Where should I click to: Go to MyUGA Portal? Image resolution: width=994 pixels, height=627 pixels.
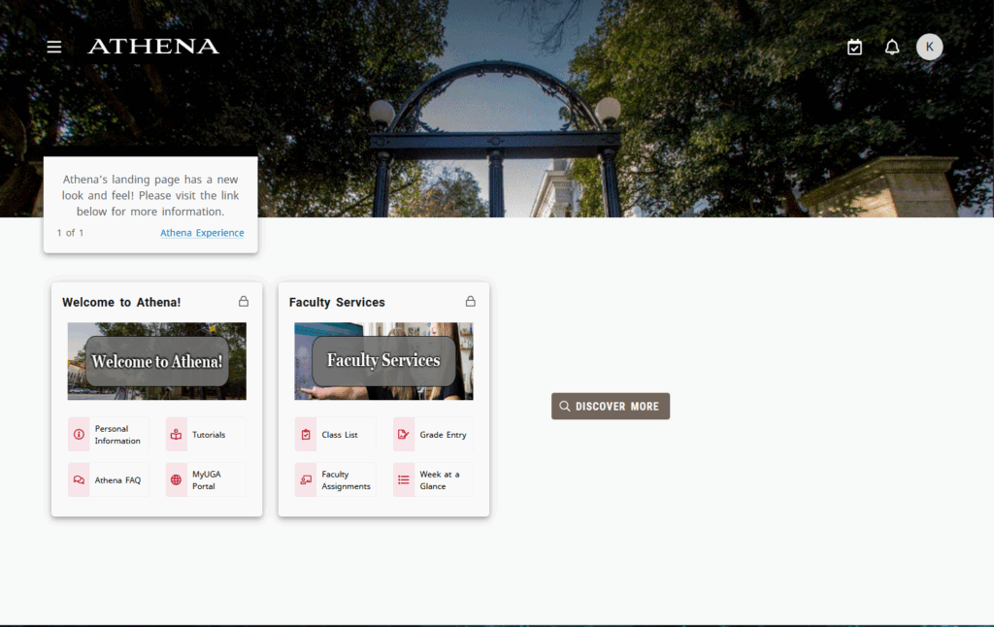click(205, 479)
